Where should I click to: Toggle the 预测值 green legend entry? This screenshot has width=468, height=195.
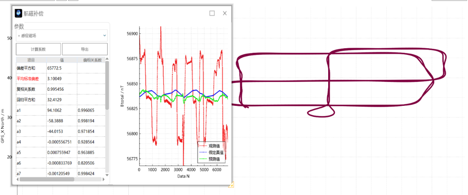tap(211, 159)
